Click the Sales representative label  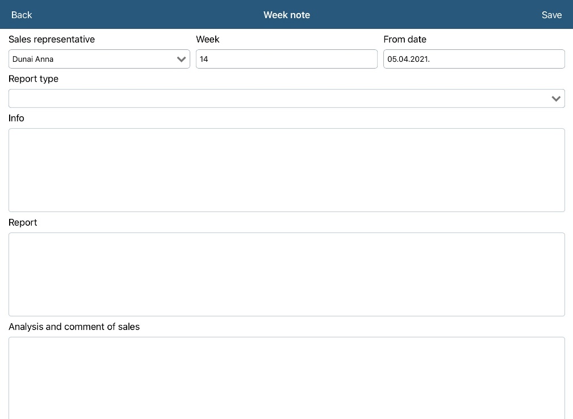[52, 39]
